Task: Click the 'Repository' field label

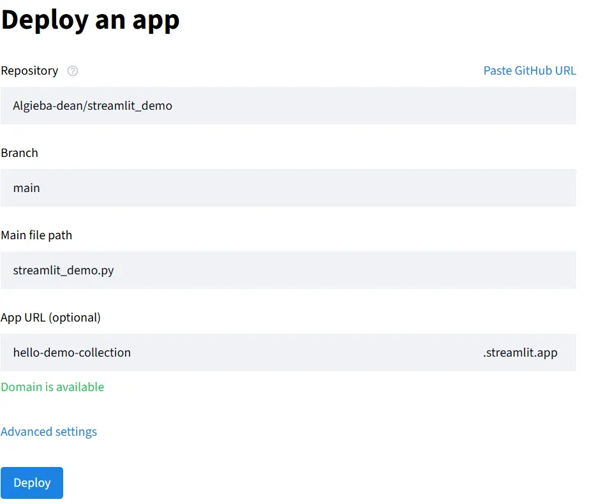Action: [30, 71]
